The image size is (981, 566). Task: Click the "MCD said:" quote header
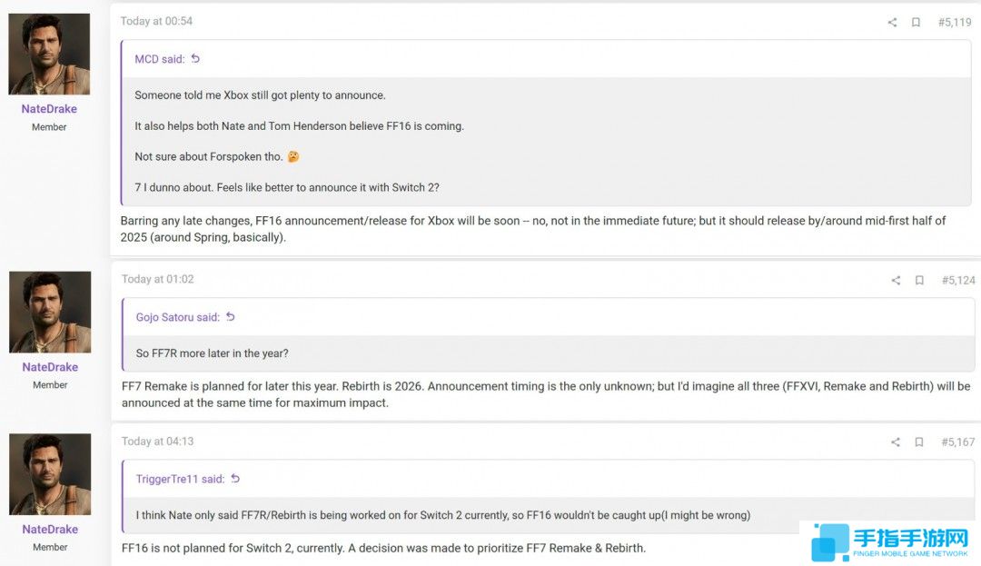(160, 59)
